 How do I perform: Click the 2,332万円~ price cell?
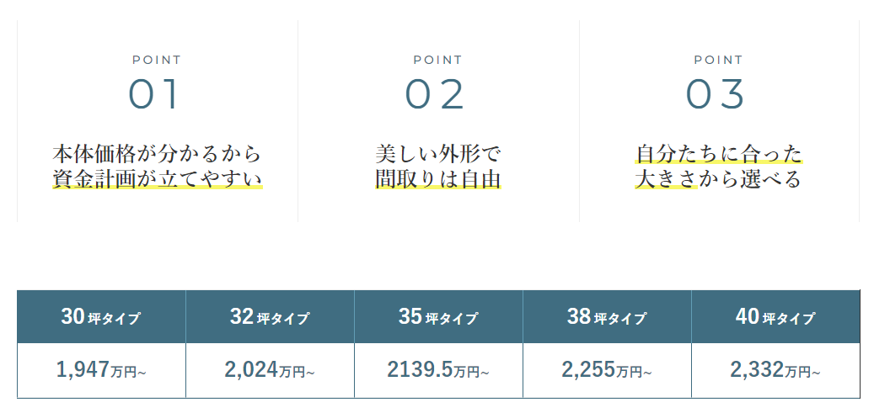coord(776,370)
